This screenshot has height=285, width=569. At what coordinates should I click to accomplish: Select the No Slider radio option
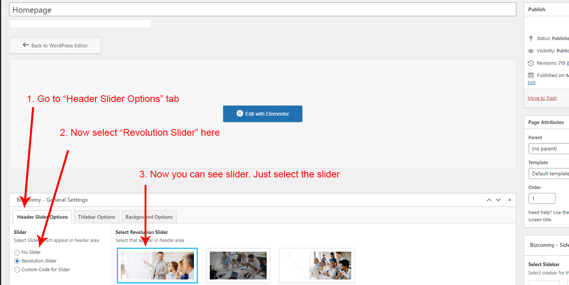[17, 252]
